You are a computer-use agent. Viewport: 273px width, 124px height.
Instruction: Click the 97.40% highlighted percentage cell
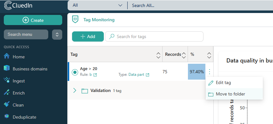pyautogui.click(x=197, y=72)
